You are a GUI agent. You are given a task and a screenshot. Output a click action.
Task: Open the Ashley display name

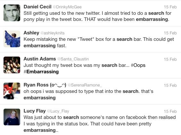tap(31, 33)
